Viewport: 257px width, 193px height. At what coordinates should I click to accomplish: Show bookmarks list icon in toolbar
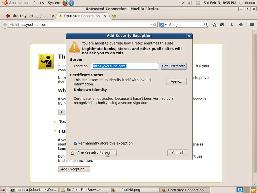[222, 25]
